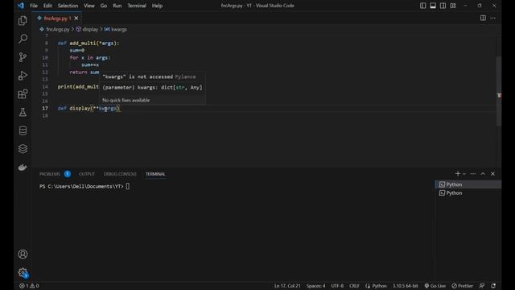Create a new terminal with plus
This screenshot has height=290, width=515.
(x=458, y=174)
